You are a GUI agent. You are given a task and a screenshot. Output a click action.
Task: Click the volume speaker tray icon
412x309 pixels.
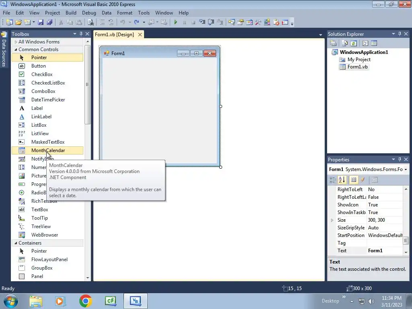(371, 301)
